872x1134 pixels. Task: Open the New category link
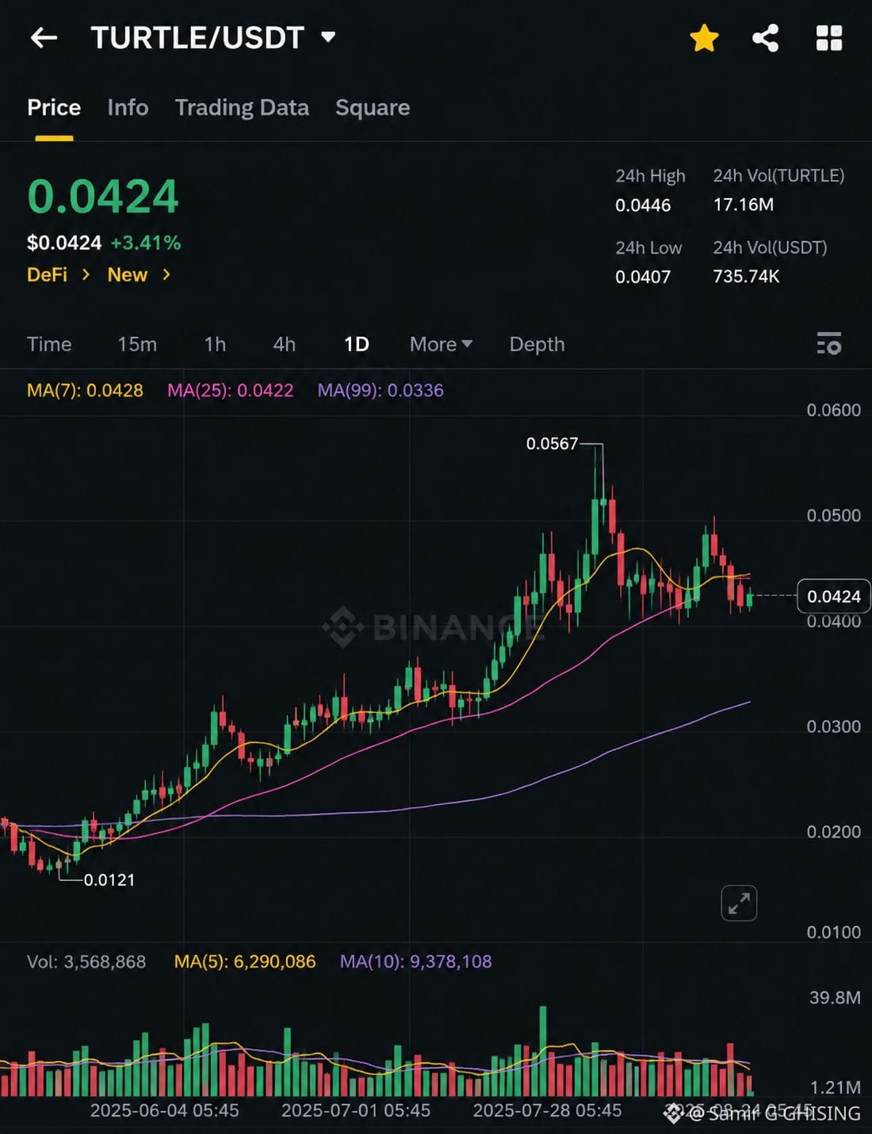139,274
